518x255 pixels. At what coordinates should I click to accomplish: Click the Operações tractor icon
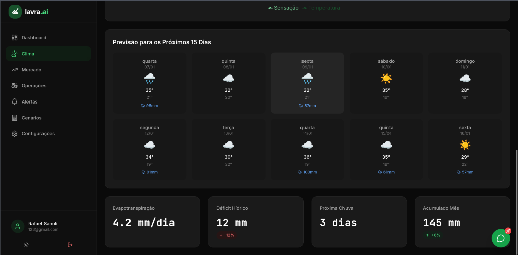(15, 86)
